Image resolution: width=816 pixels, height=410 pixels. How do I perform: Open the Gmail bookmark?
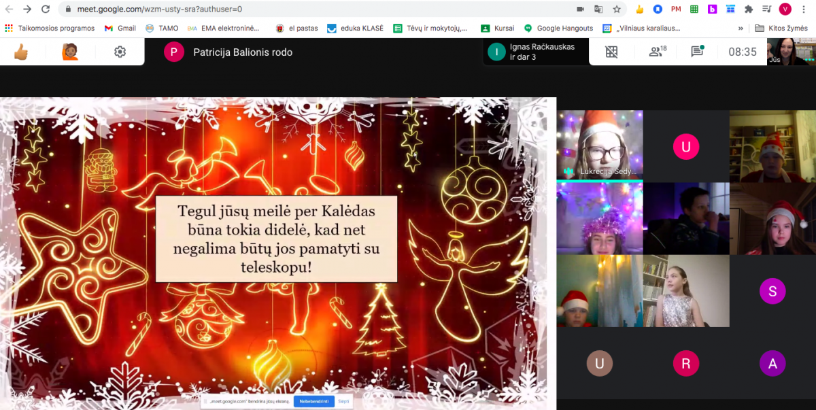click(120, 29)
